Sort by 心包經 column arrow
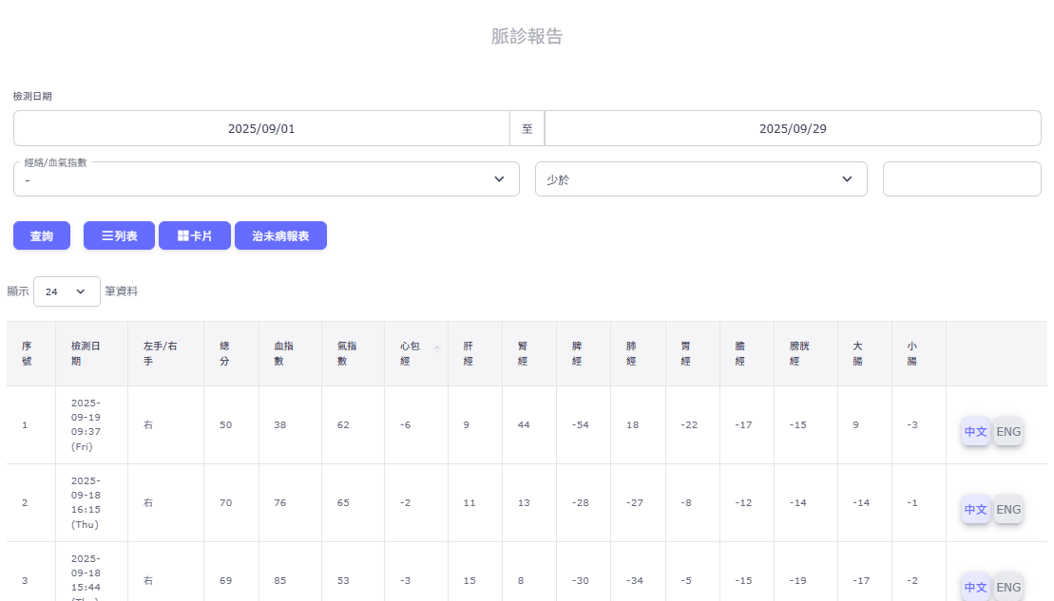1054x601 pixels. click(437, 349)
